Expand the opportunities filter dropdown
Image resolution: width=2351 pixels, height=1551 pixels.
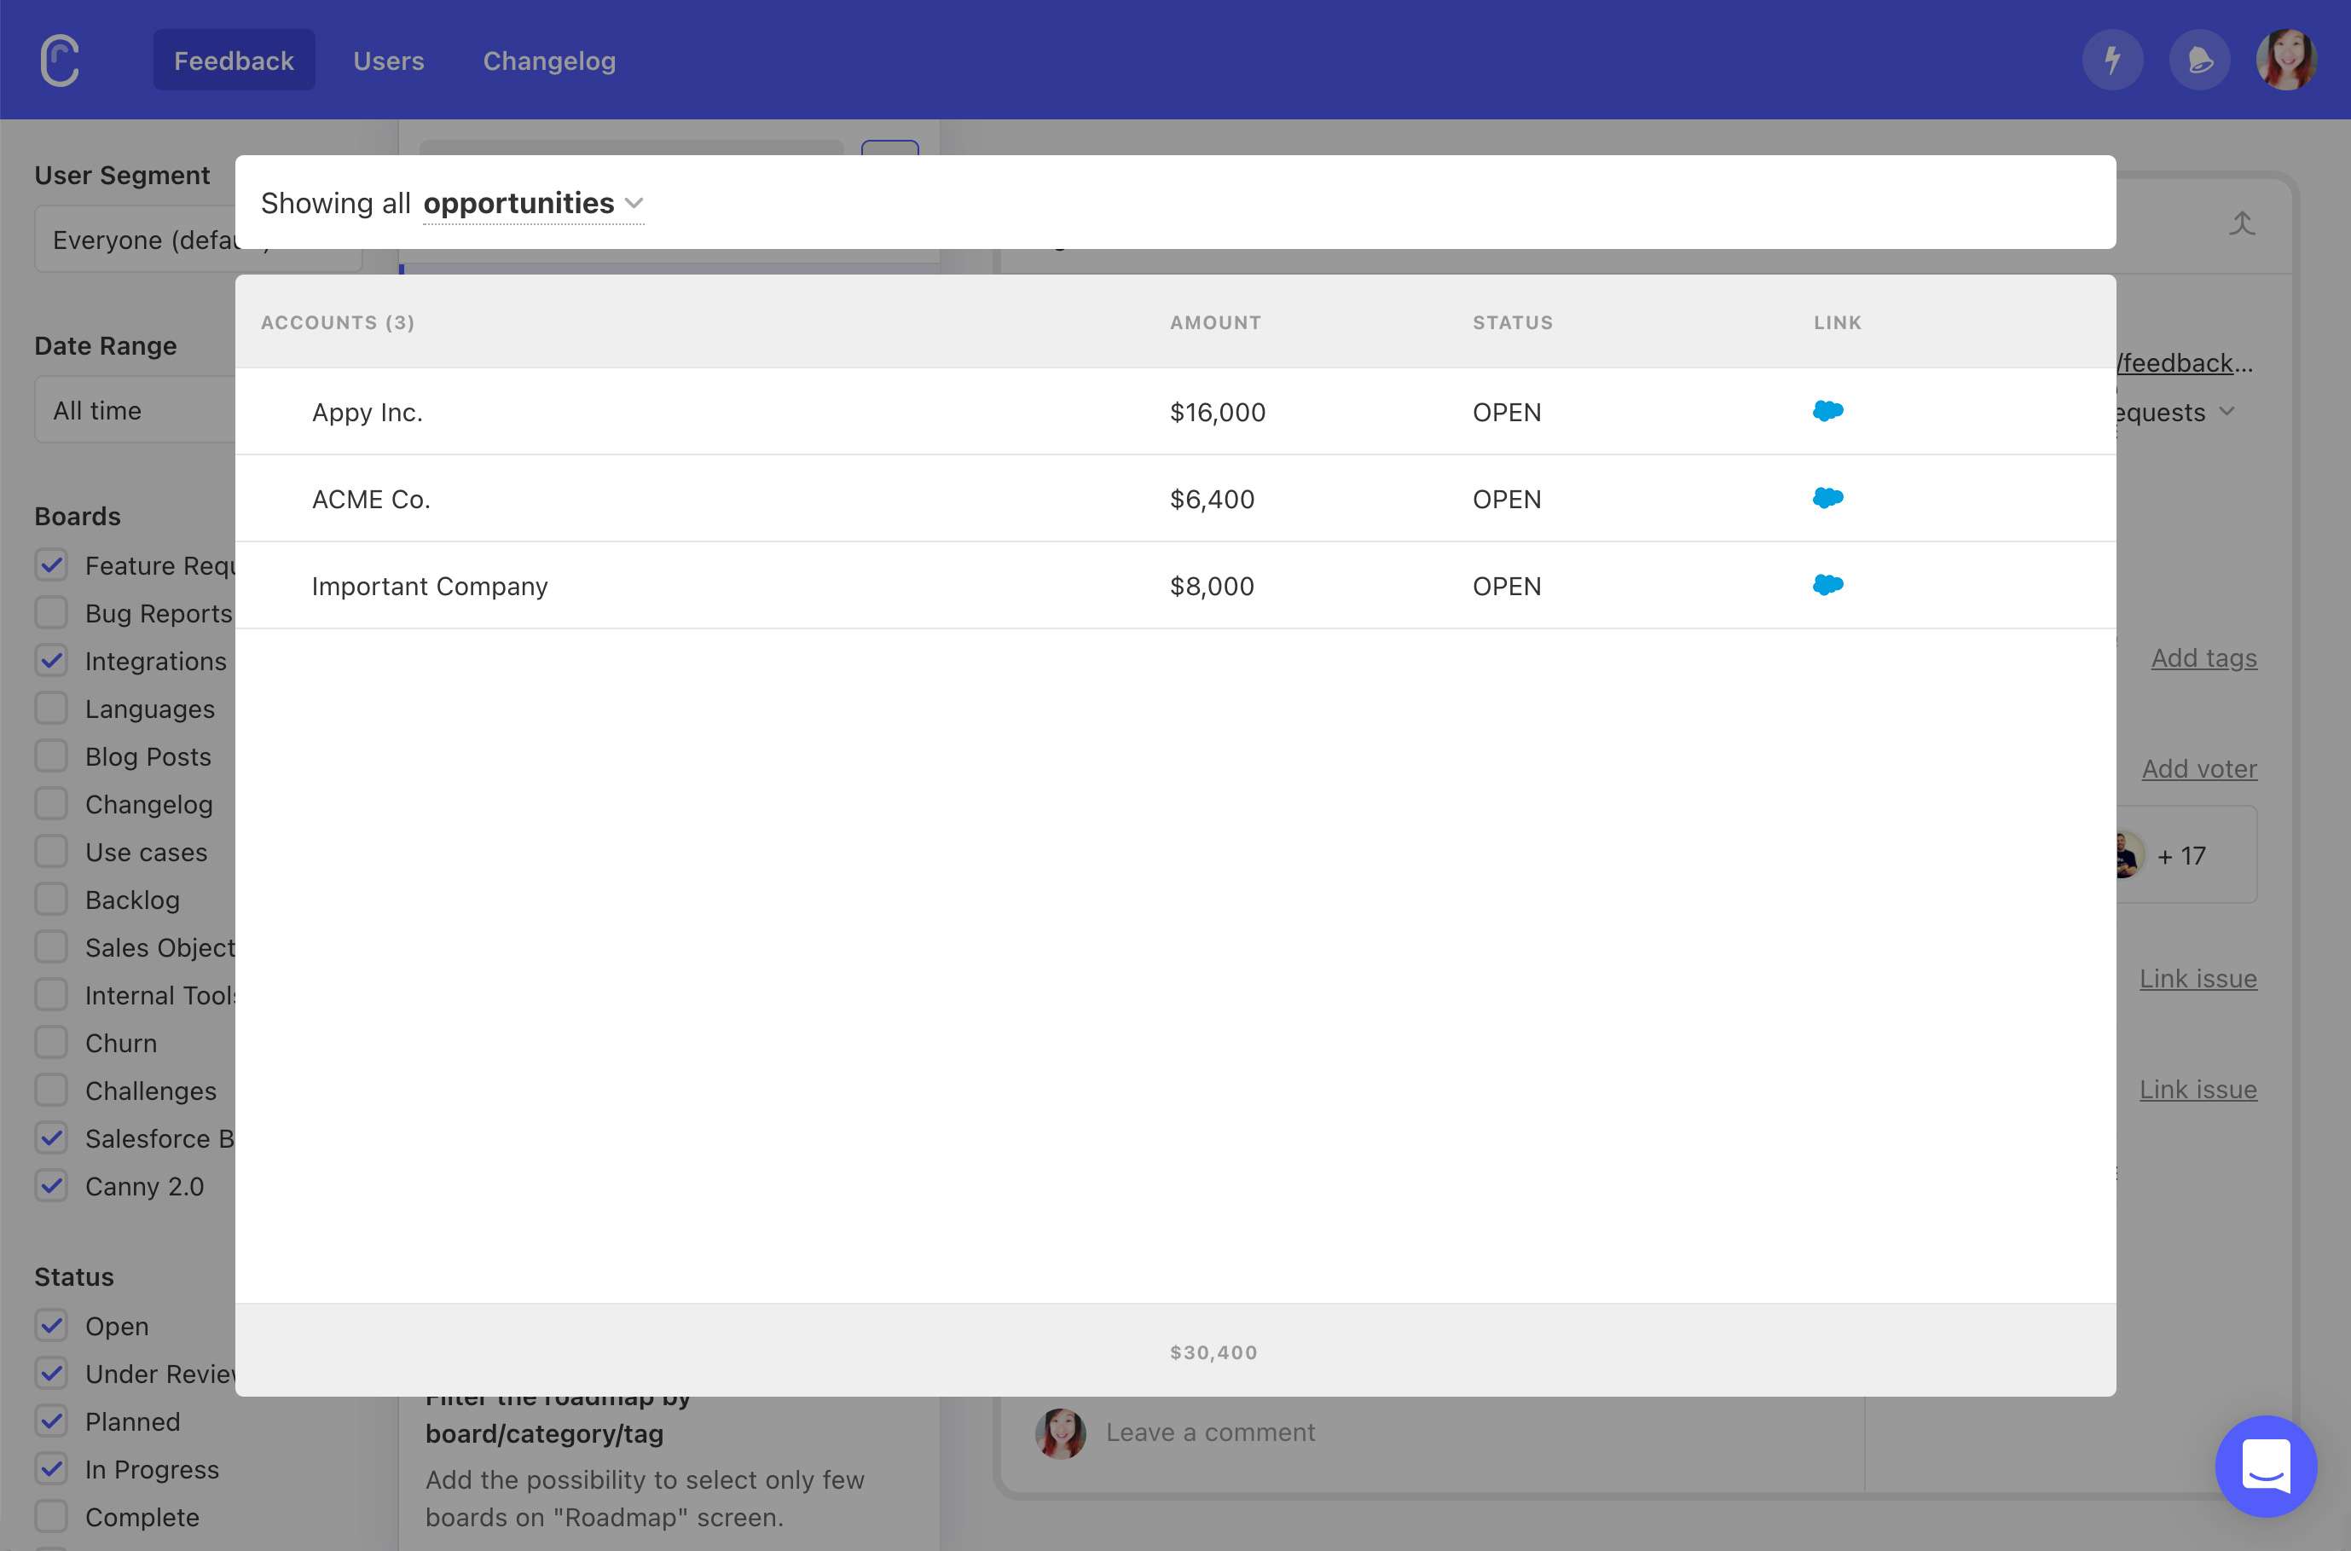click(534, 203)
